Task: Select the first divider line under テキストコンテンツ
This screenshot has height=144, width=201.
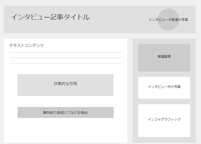Action: [65, 52]
